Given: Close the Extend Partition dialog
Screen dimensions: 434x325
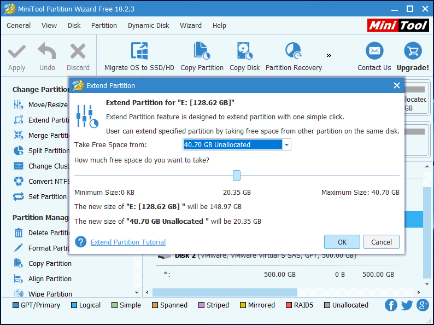Looking at the screenshot, I should tap(397, 85).
